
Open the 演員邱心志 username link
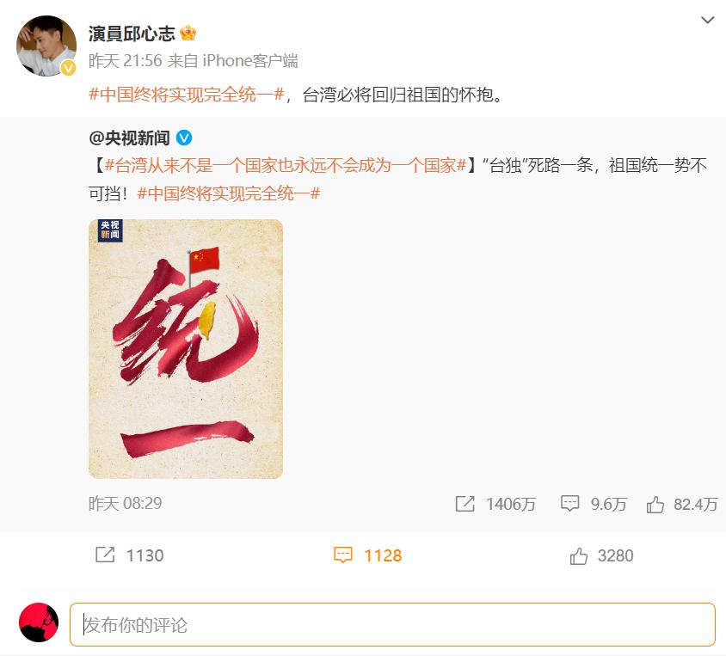132,34
